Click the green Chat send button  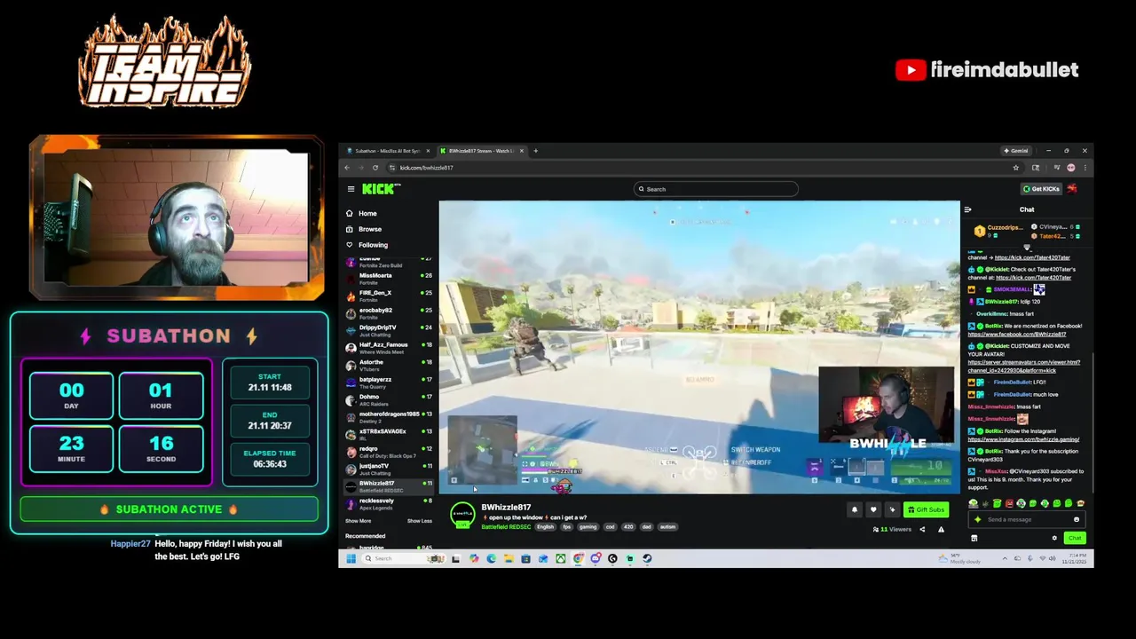point(1075,538)
